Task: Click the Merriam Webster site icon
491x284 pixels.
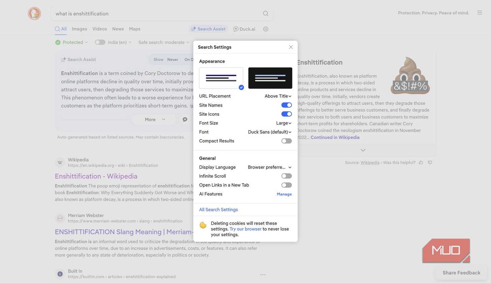Action: click(x=60, y=218)
